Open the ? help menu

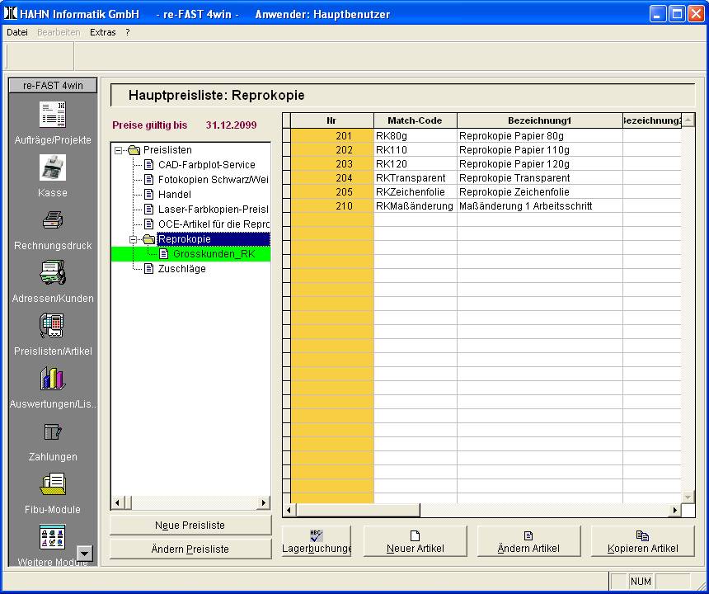[x=128, y=32]
